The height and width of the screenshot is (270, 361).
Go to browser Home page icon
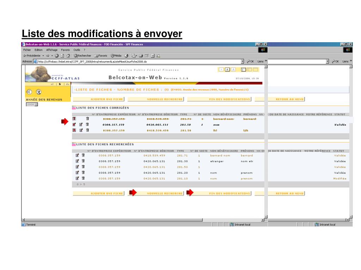tap(68, 56)
